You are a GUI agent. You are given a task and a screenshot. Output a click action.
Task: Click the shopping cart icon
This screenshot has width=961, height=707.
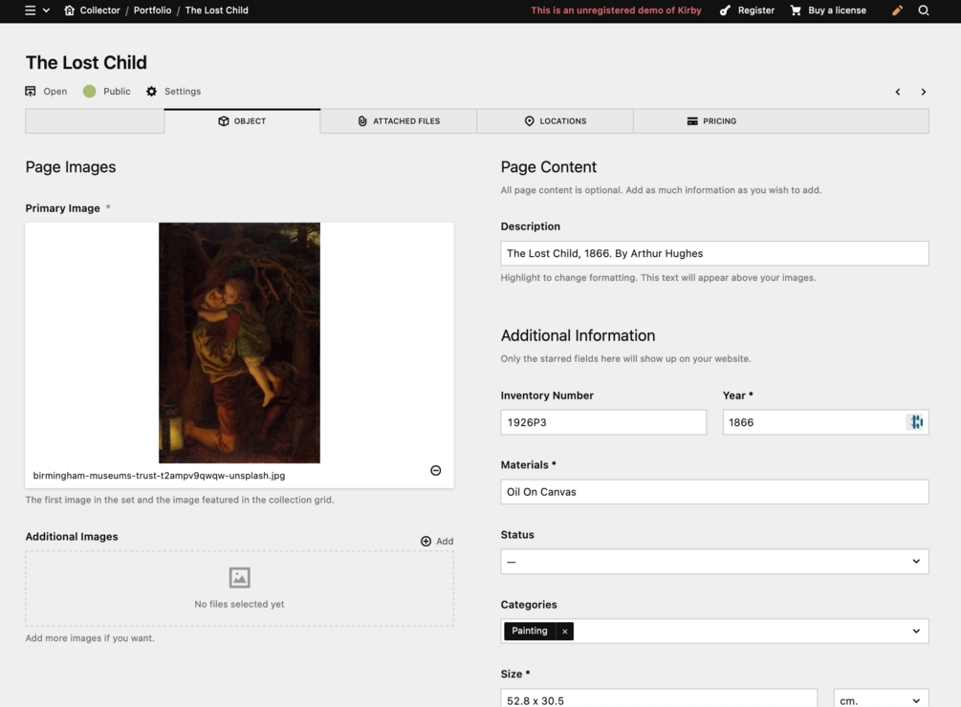(796, 11)
